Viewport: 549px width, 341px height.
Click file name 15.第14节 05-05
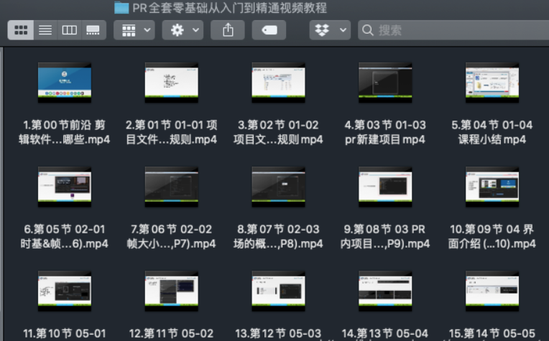(492, 334)
